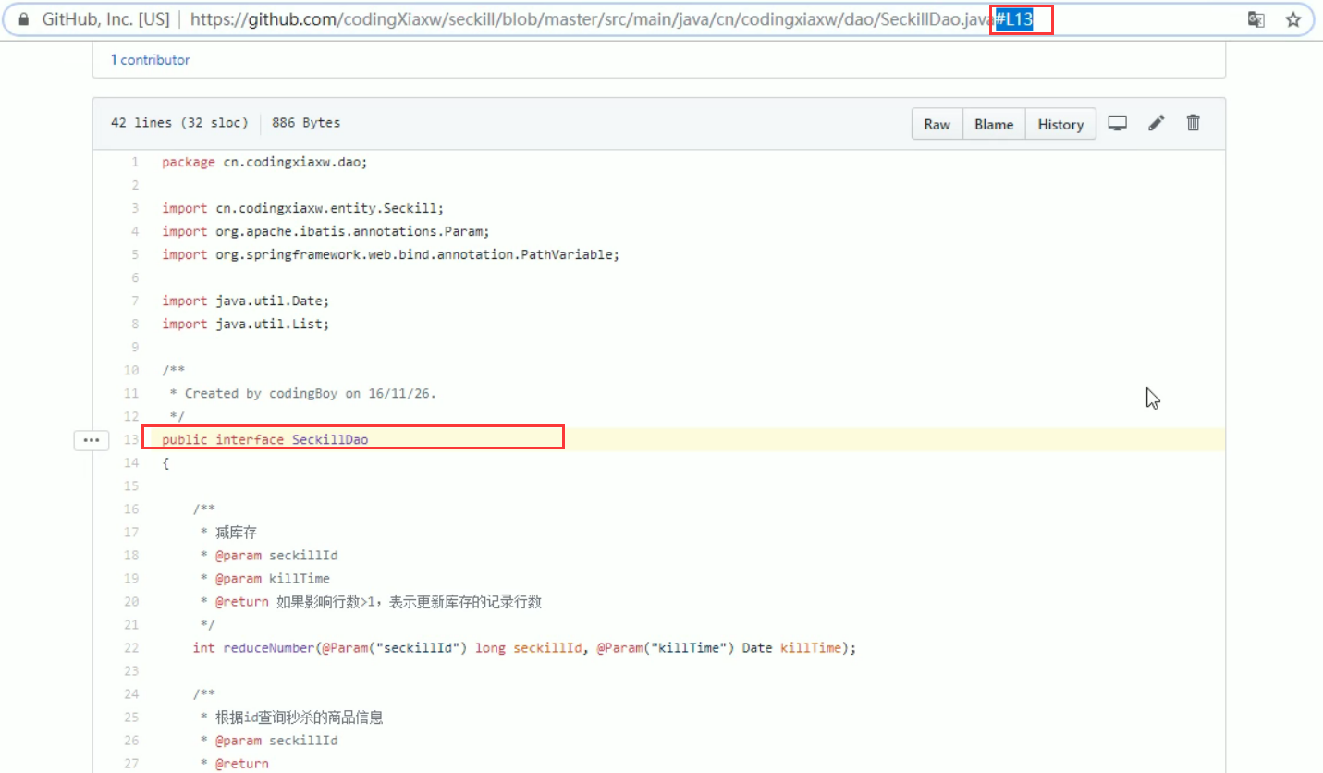
Task: Click the 'GitHub, Inc. [US]' certificate label
Action: [x=105, y=20]
